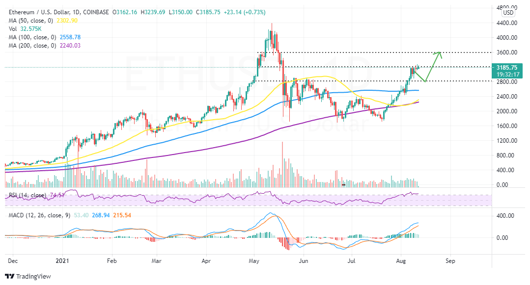
Task: Click the 3185.75 current price label
Action: [508, 67]
